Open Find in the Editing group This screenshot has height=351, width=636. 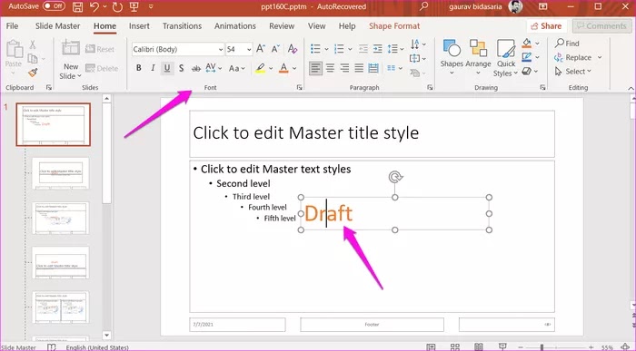pos(568,43)
